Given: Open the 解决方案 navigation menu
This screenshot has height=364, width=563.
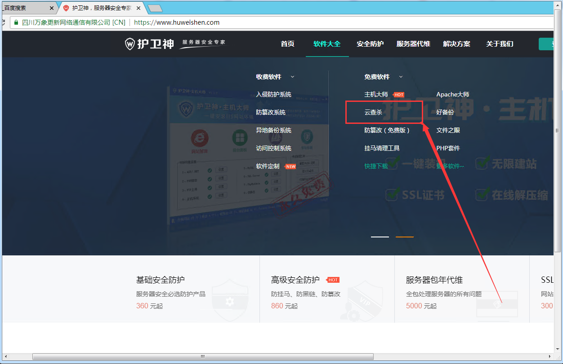Looking at the screenshot, I should 456,44.
